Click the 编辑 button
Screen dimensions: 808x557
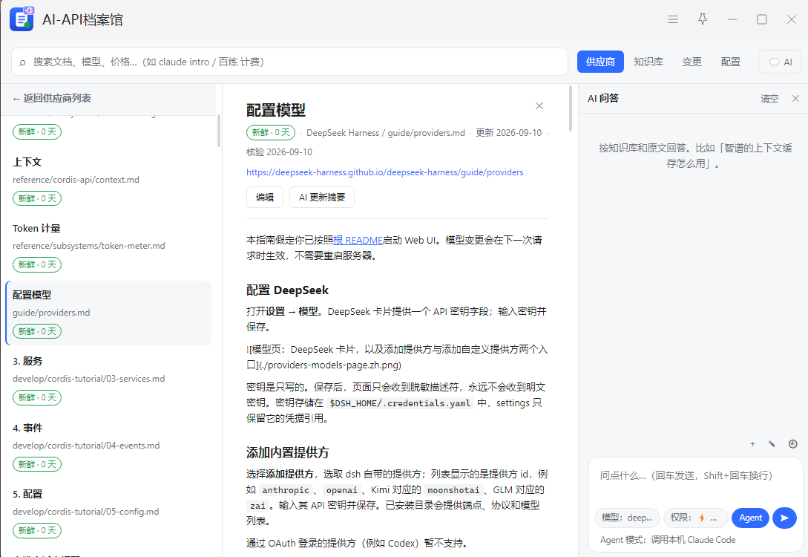265,197
